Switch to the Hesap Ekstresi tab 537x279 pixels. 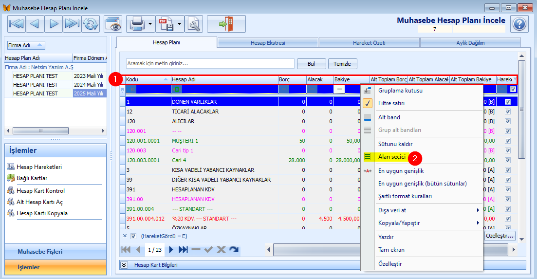(268, 43)
